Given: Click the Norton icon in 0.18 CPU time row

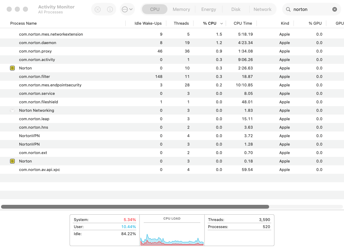Looking at the screenshot, I should tap(12, 161).
